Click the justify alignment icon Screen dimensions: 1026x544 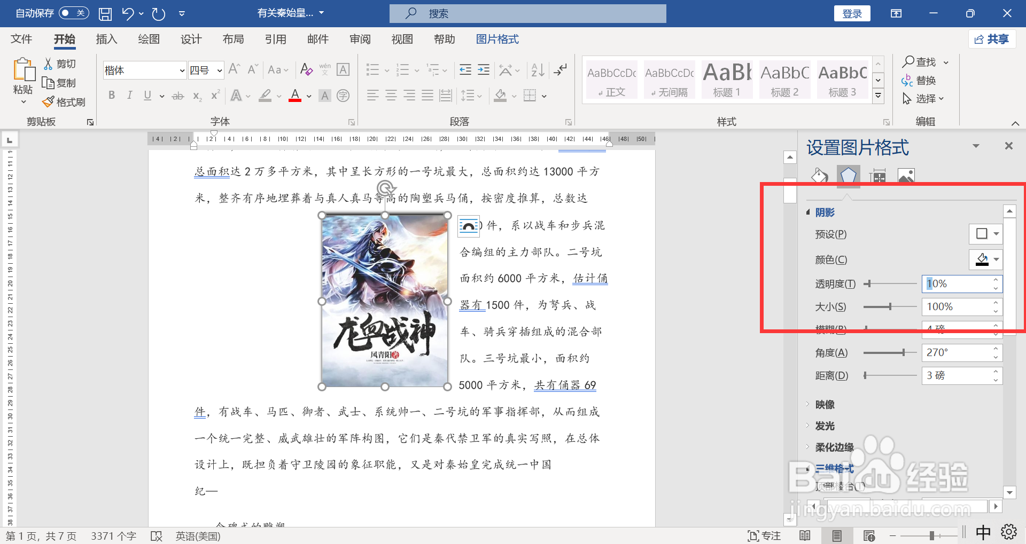[427, 96]
